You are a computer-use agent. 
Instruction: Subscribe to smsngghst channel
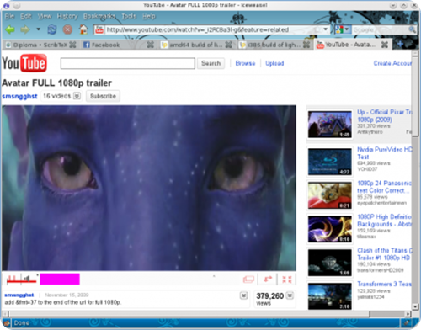pos(103,96)
